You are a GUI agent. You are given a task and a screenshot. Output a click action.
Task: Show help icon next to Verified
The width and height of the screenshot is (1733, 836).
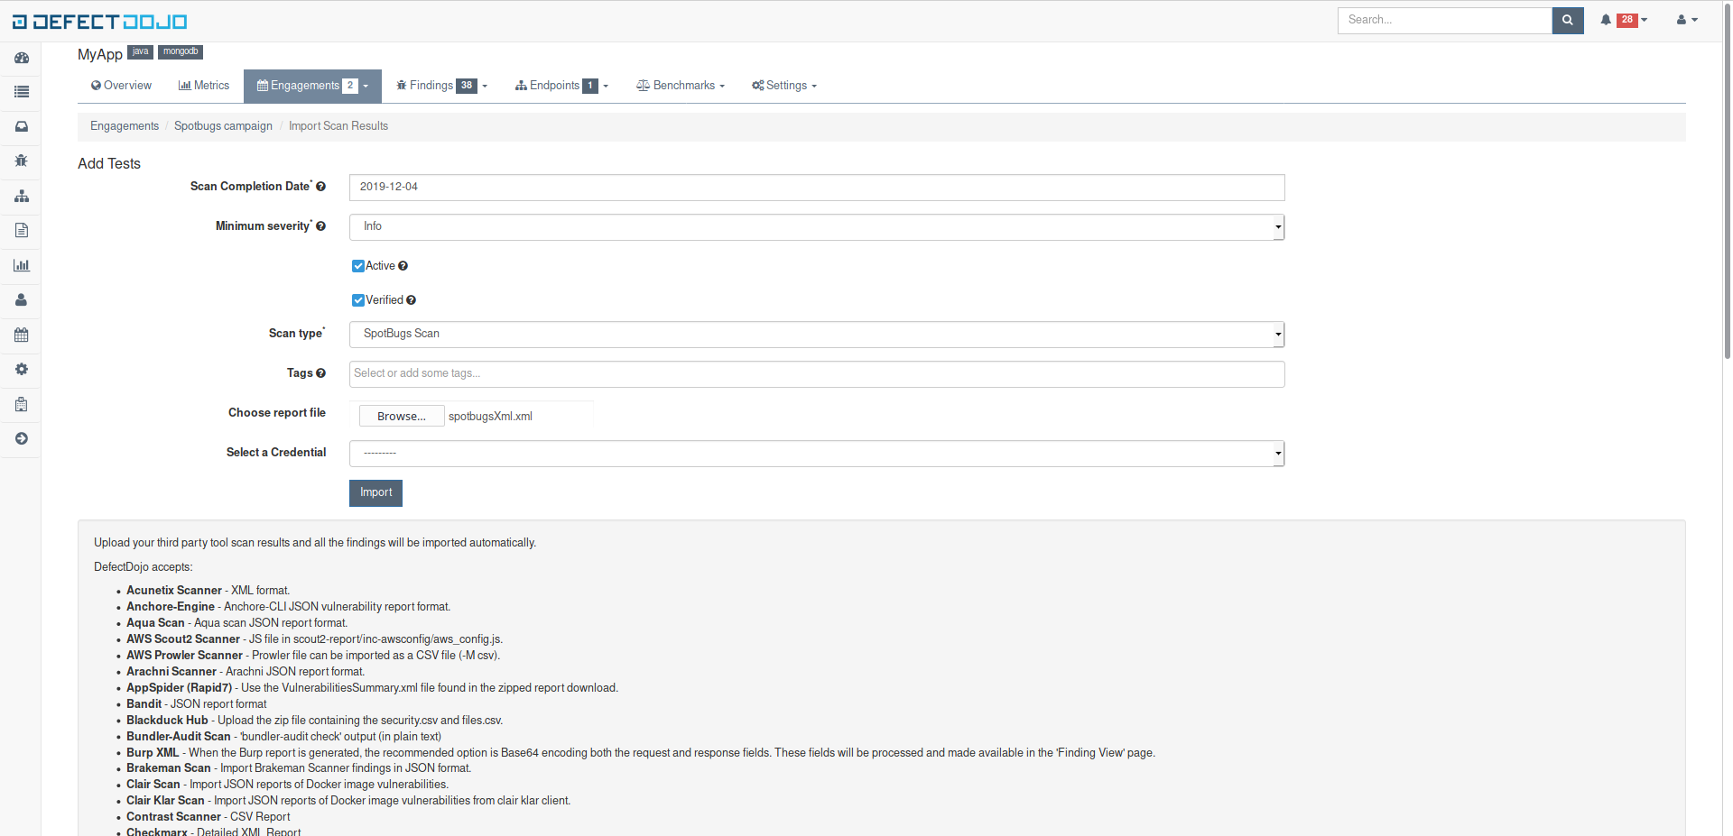click(411, 300)
